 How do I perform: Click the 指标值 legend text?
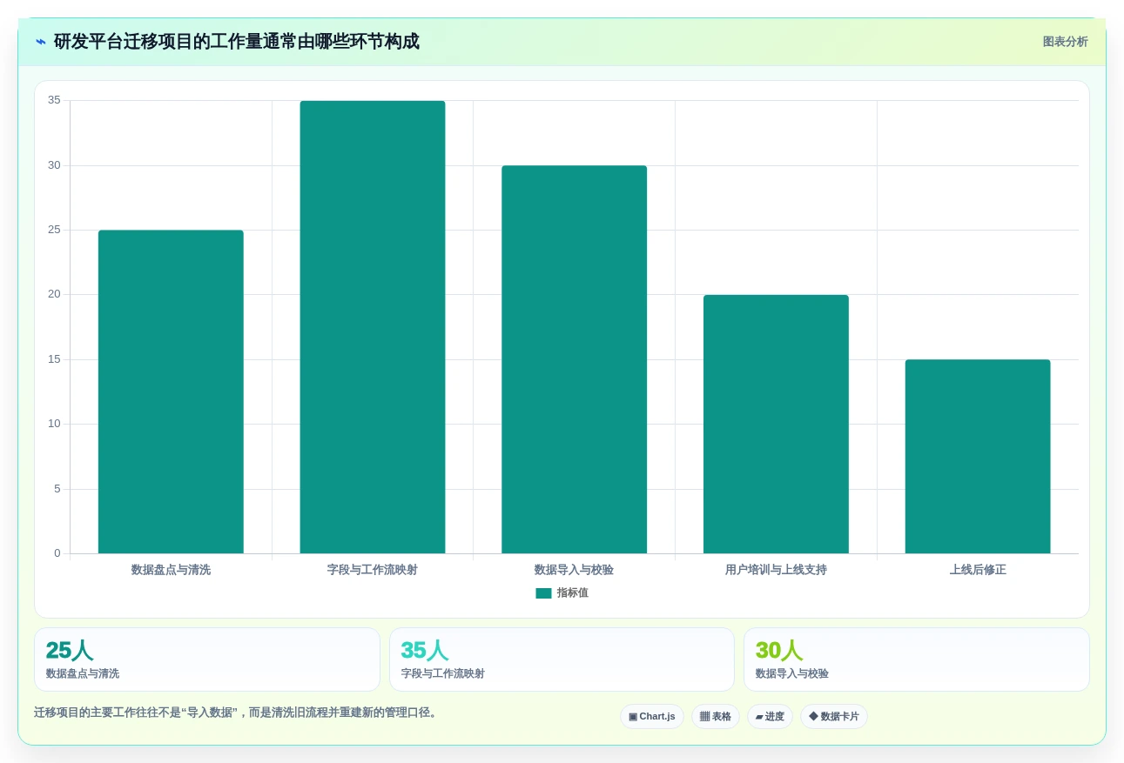click(x=573, y=593)
